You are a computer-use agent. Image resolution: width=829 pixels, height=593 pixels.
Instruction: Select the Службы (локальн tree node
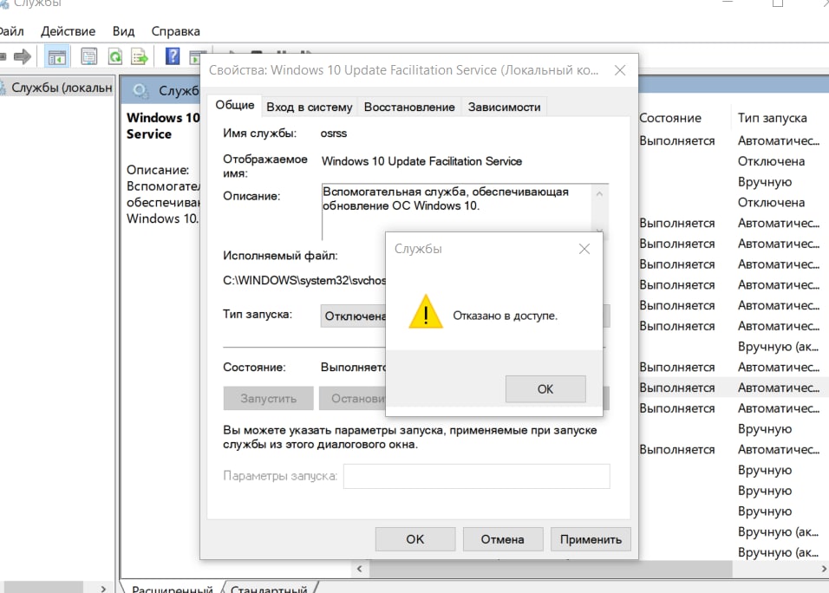[x=56, y=88]
